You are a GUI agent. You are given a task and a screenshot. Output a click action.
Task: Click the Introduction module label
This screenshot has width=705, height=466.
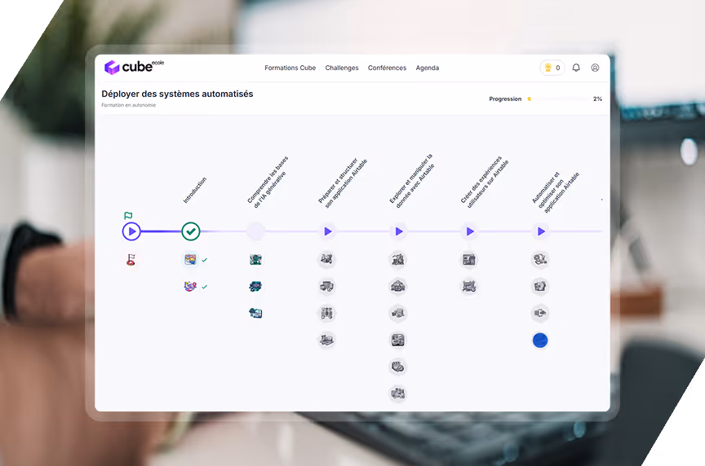click(x=195, y=190)
